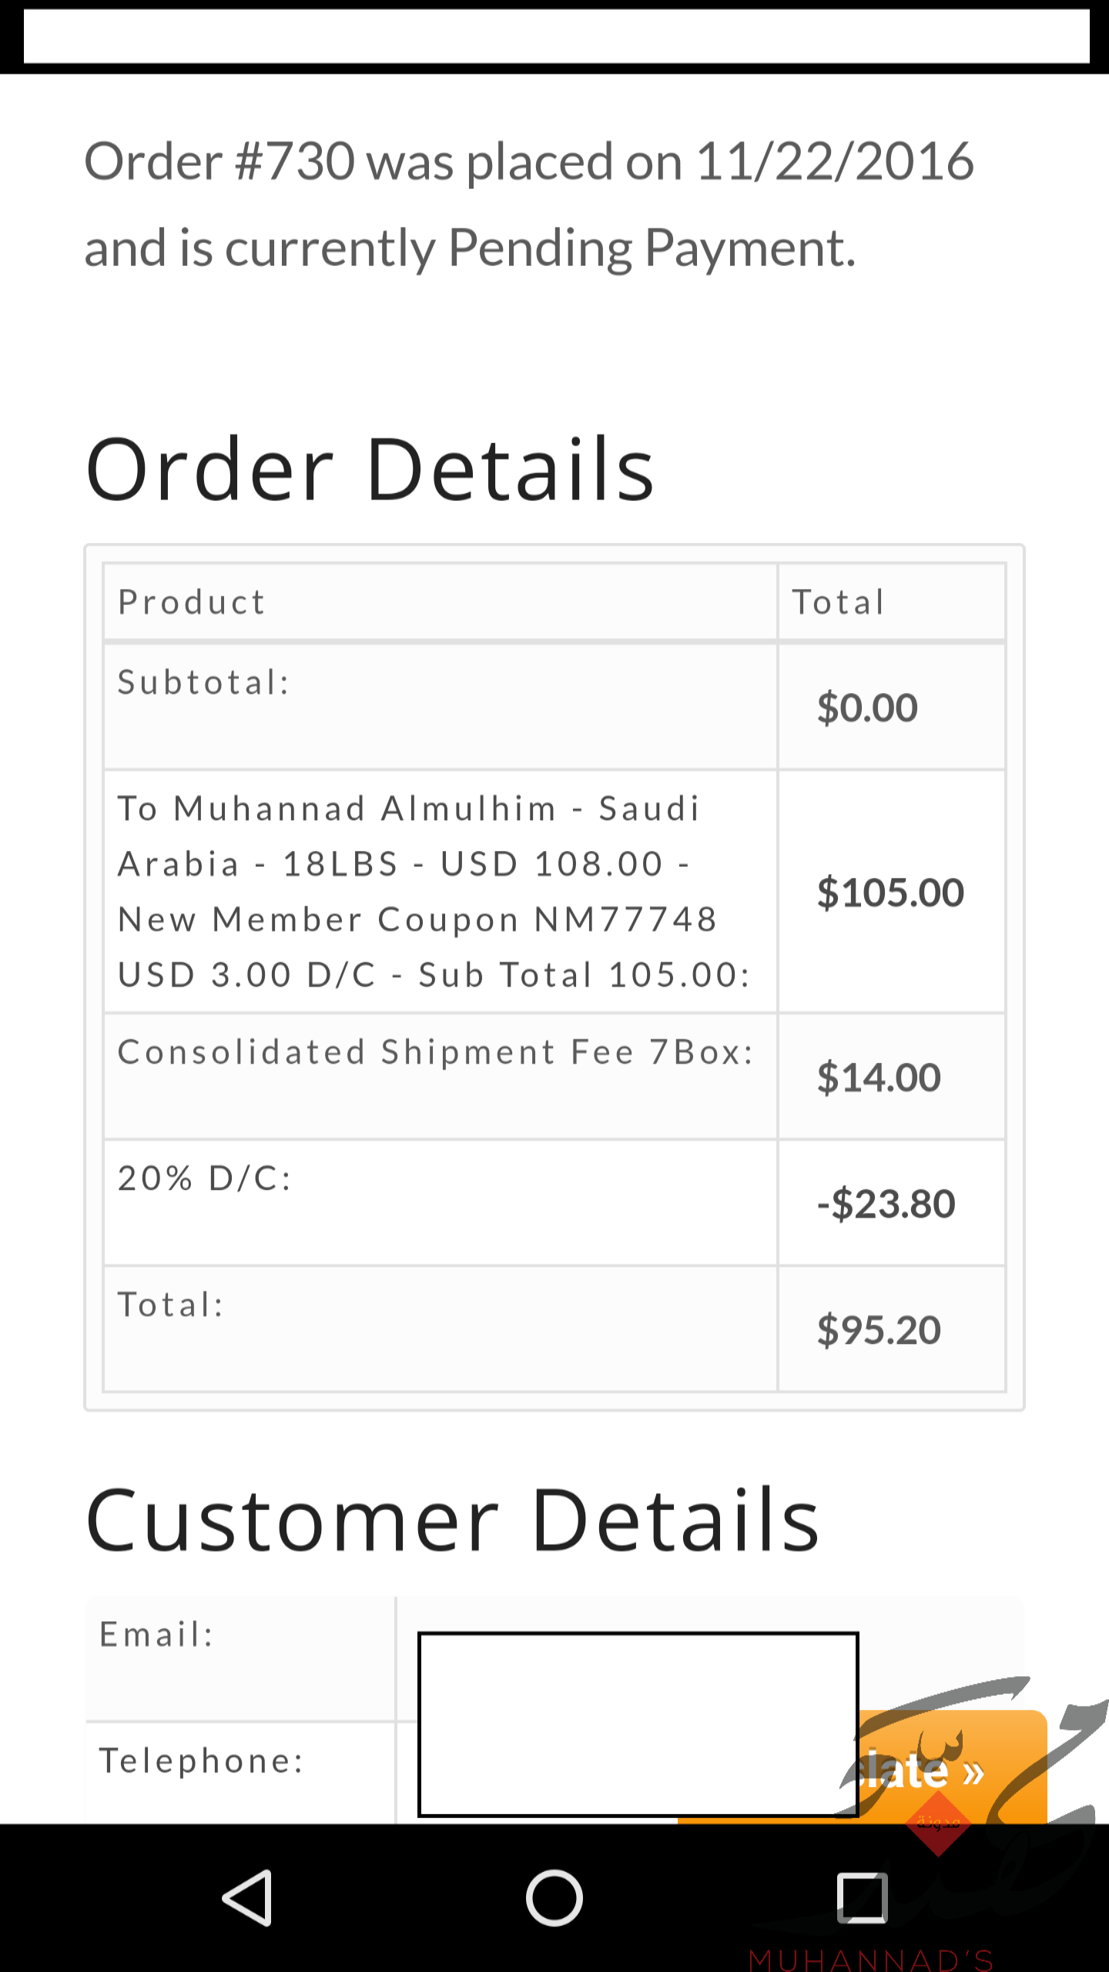Click the Muhannad Almulhim shipping description
The image size is (1109, 1972).
click(434, 892)
